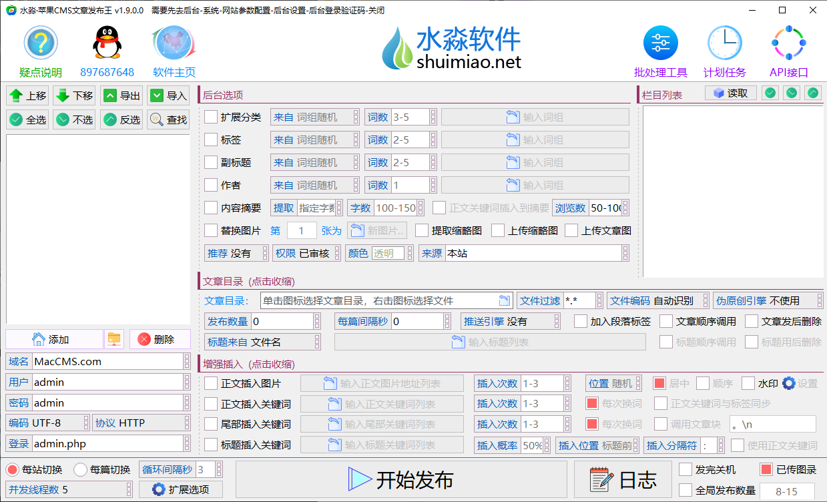The height and width of the screenshot is (502, 827).
Task: Enable the 扩展分类 checkbox
Action: click(211, 117)
